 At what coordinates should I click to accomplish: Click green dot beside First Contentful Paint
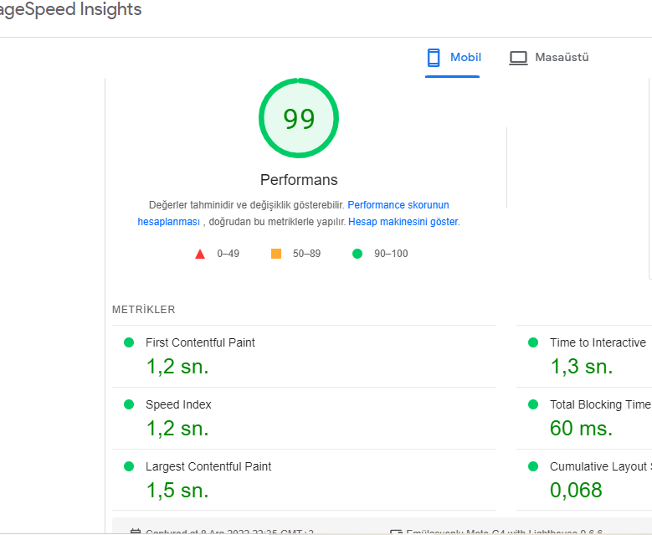point(129,342)
